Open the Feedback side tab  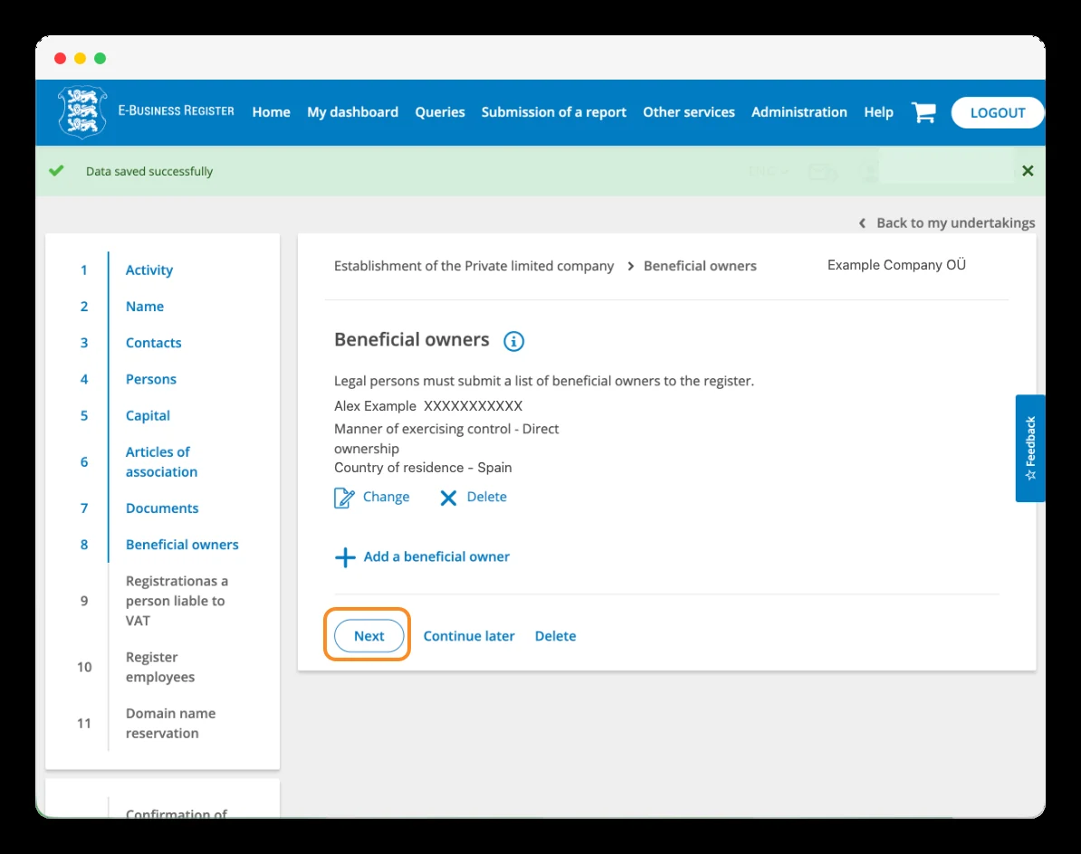pyautogui.click(x=1030, y=448)
